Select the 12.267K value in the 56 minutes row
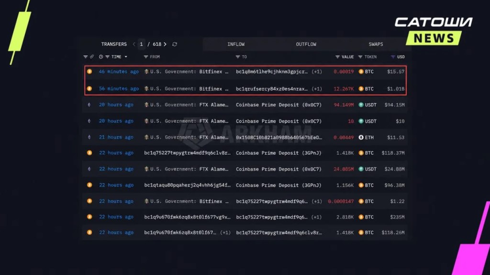The image size is (490, 275). click(344, 88)
